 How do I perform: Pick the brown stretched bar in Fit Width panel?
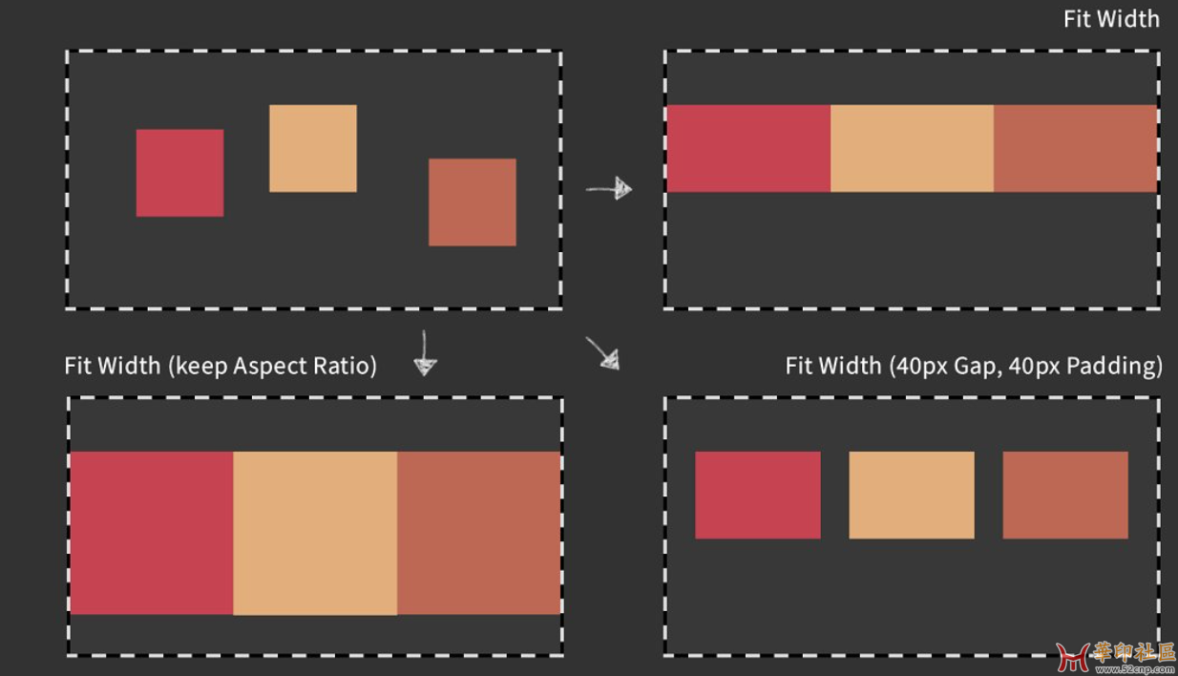click(1076, 148)
